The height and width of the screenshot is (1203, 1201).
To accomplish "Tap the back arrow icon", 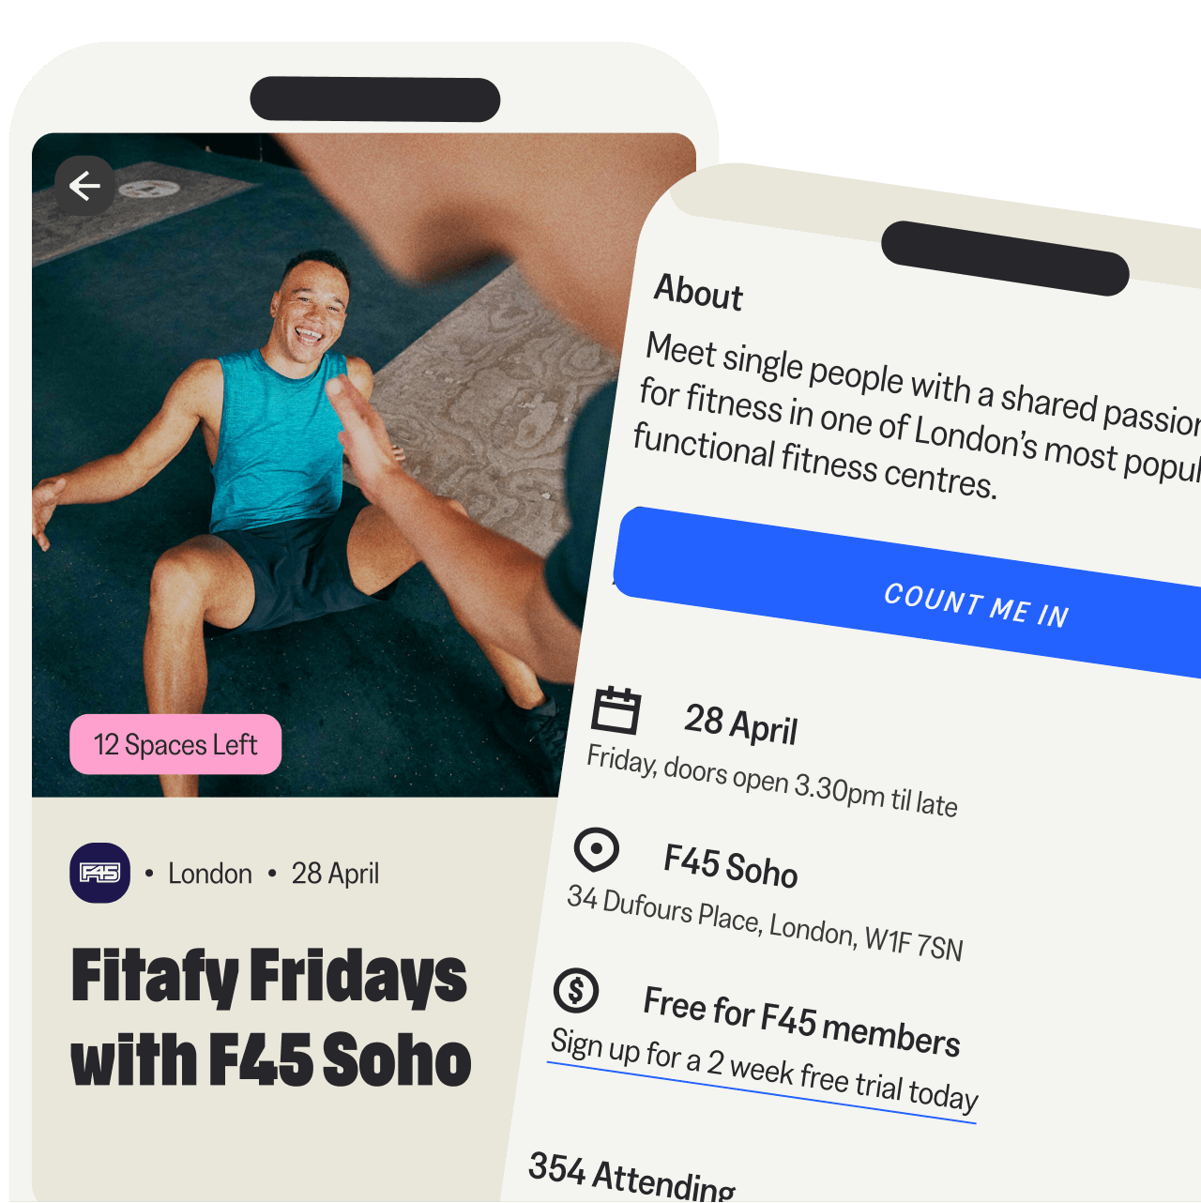I will coord(84,186).
